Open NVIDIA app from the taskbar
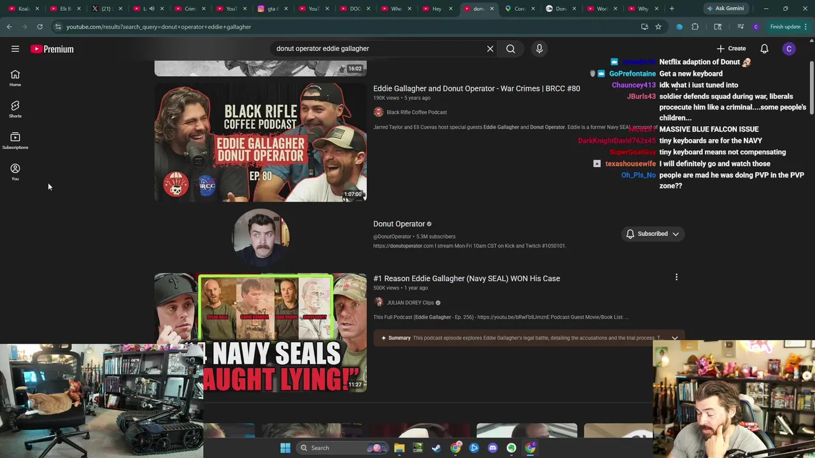This screenshot has width=815, height=458. (418, 448)
